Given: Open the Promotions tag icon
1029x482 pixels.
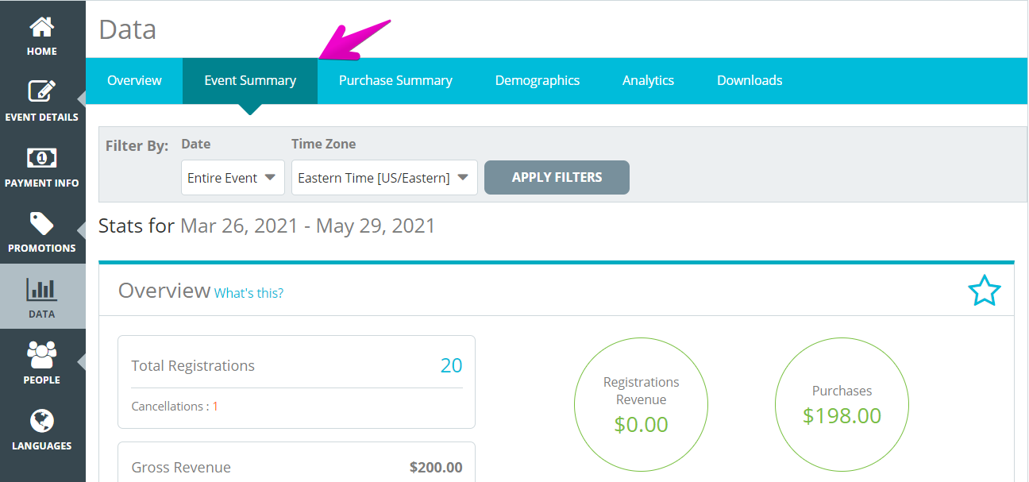Looking at the screenshot, I should 41,223.
